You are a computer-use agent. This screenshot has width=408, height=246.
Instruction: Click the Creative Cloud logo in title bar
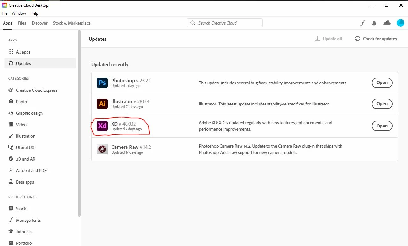tap(4, 5)
